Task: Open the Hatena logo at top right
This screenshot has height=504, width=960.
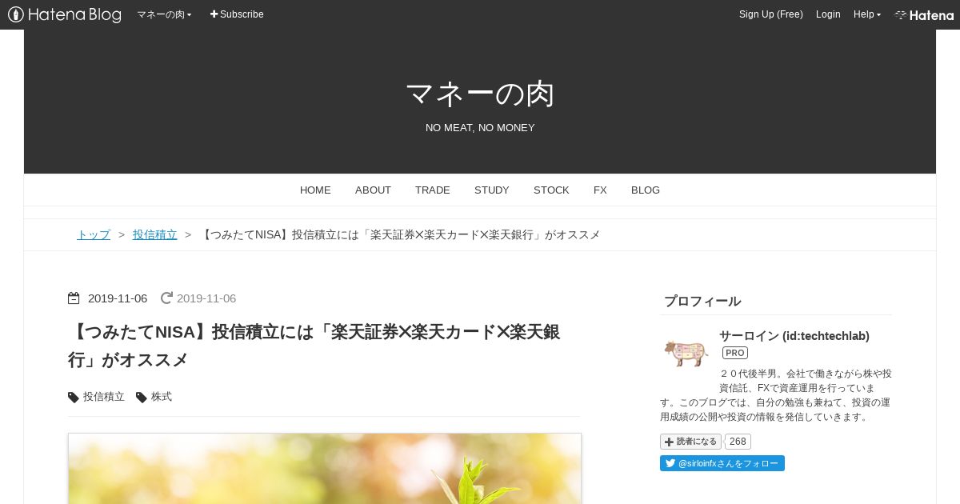Action: point(924,14)
